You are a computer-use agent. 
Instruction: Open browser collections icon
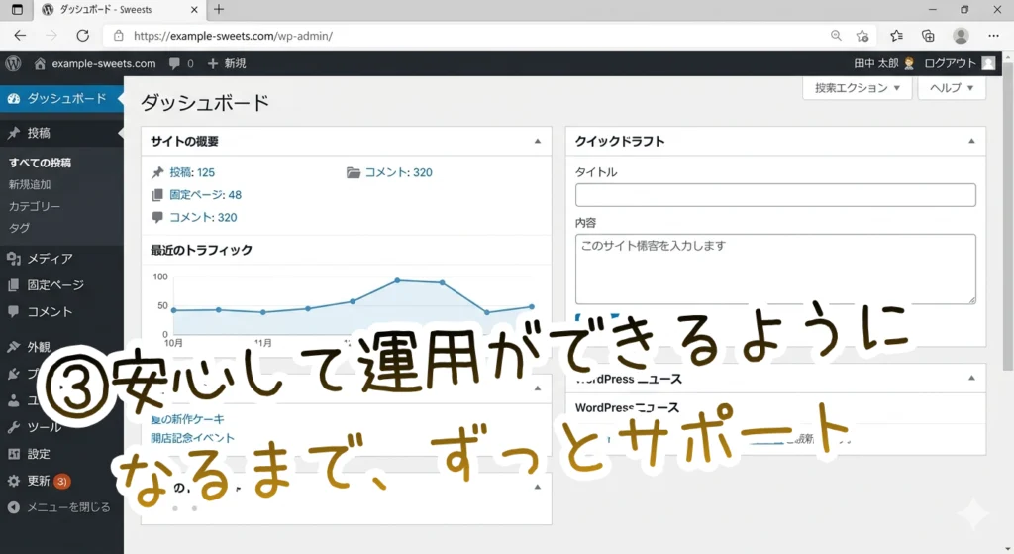click(928, 36)
